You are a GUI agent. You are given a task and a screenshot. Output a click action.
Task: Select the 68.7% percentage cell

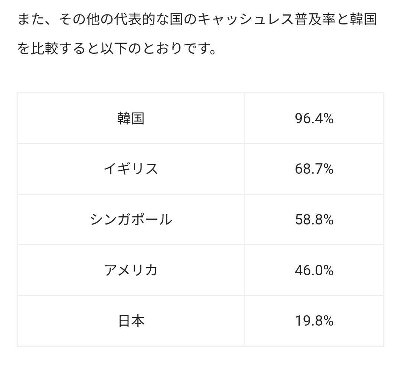[x=314, y=169]
